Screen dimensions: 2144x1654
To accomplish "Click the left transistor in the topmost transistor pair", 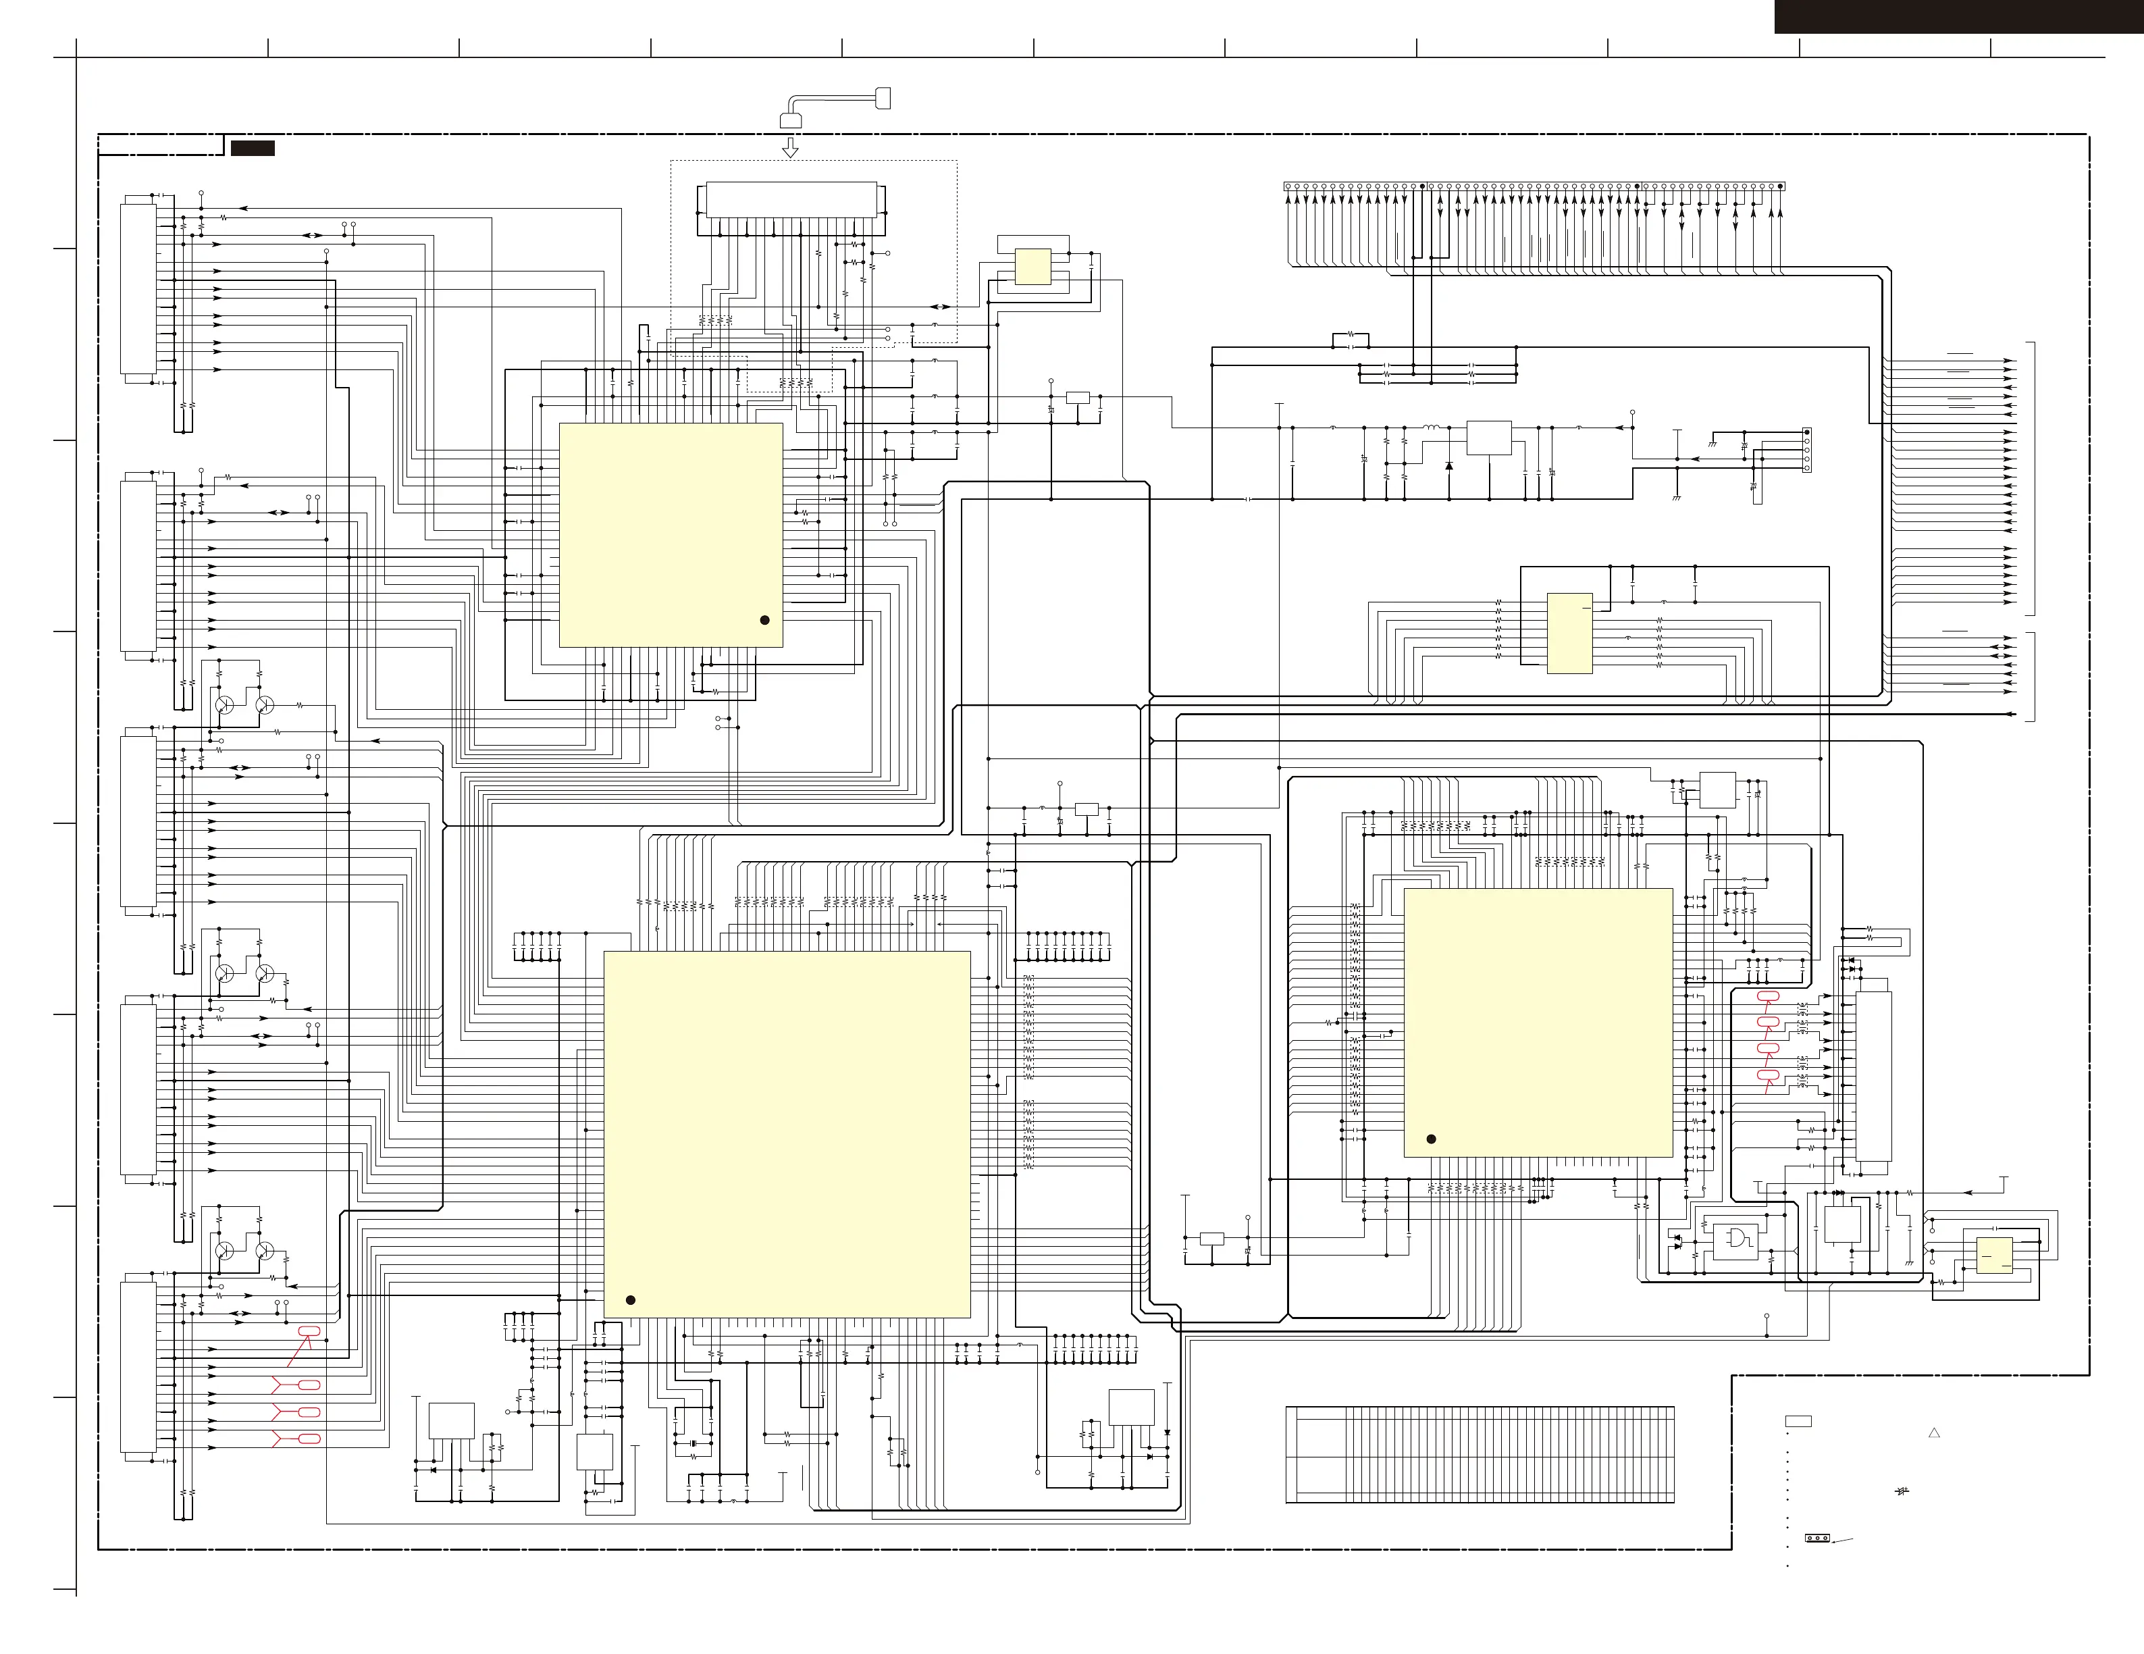I will point(225,705).
